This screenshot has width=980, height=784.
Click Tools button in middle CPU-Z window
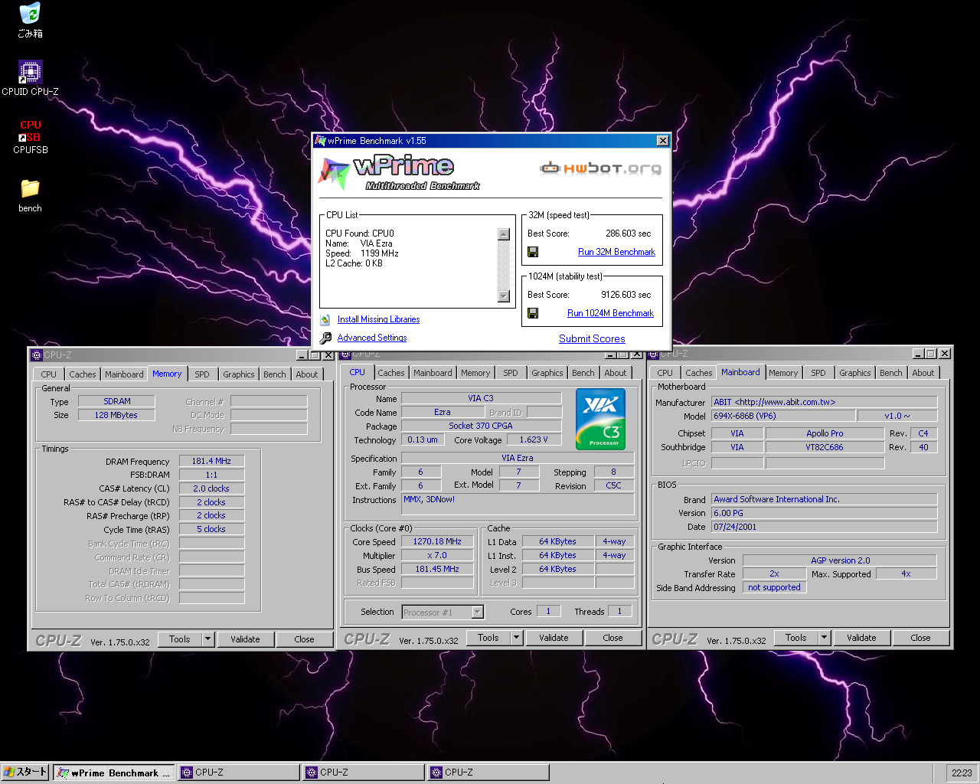488,638
